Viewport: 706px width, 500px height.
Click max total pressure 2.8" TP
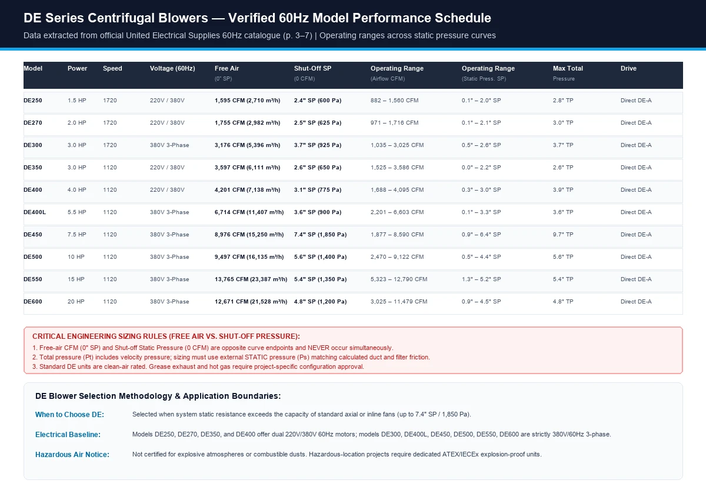pyautogui.click(x=563, y=101)
